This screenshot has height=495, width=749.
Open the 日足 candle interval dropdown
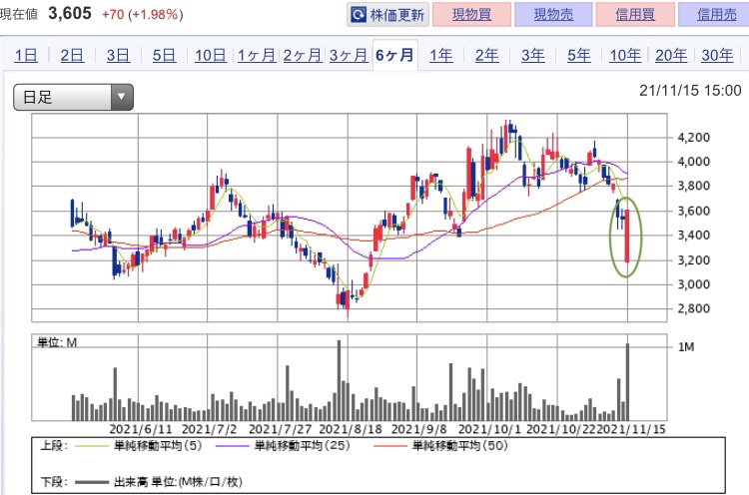pyautogui.click(x=73, y=97)
